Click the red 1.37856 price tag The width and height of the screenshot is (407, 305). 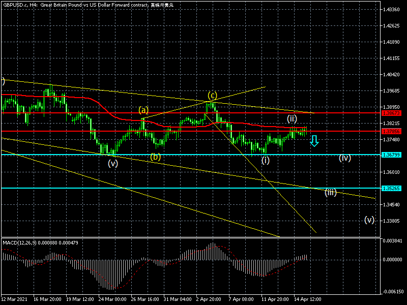pyautogui.click(x=393, y=131)
